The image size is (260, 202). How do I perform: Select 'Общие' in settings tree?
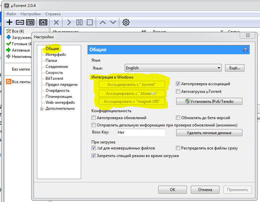coord(52,49)
